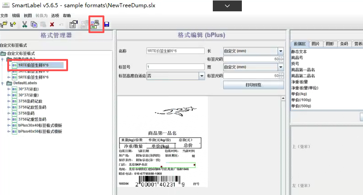
Task: Click the 打印预览 button
Action: click(253, 85)
